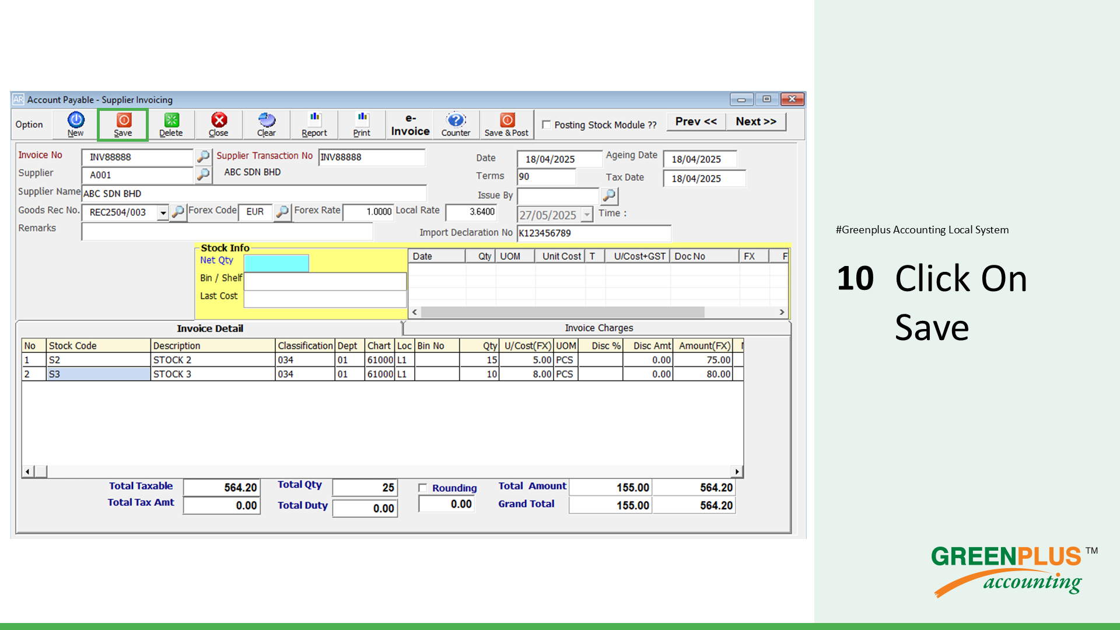Go to next record with Next >>
Viewport: 1120px width, 630px height.
tap(756, 121)
